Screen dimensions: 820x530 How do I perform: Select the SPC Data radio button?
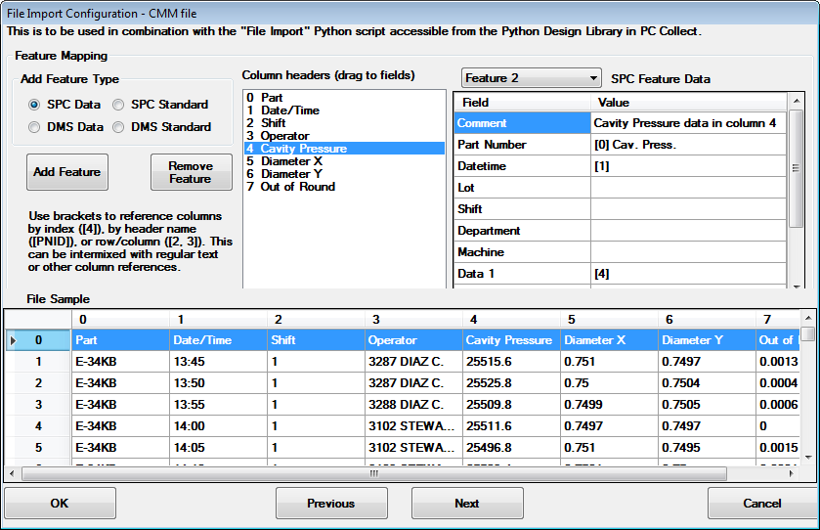[x=34, y=105]
